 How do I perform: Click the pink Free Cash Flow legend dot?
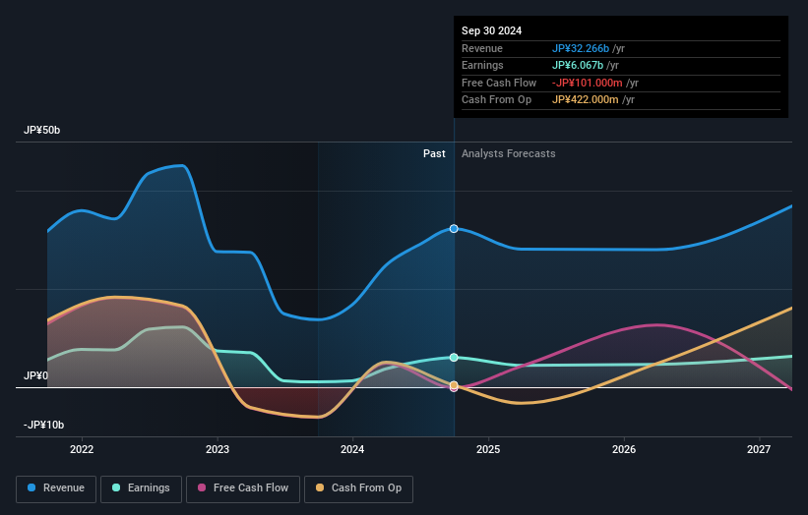pos(202,487)
